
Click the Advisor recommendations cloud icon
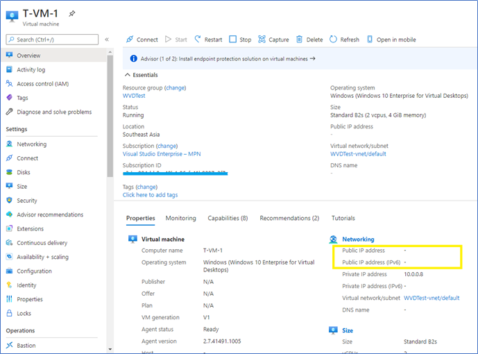tap(10, 214)
